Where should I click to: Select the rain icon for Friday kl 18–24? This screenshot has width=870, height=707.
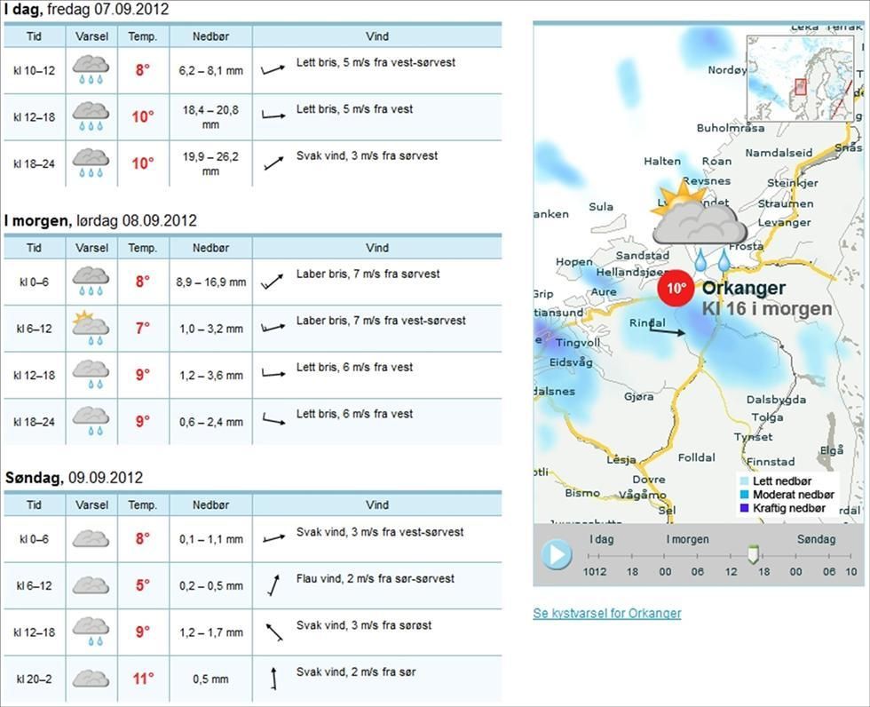(90, 158)
